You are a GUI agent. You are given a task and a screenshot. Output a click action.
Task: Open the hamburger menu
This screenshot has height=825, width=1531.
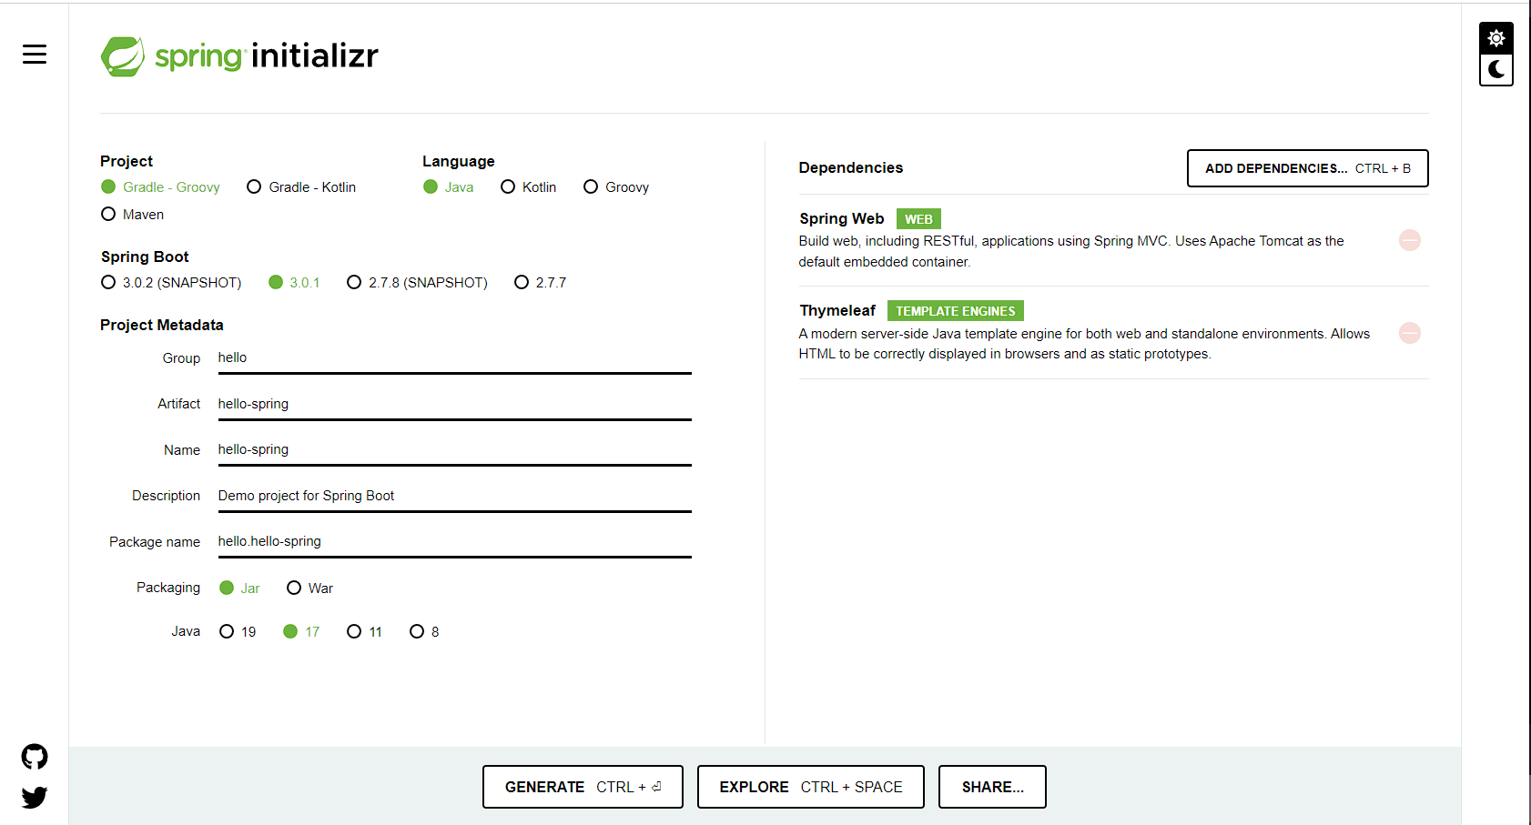(x=35, y=55)
